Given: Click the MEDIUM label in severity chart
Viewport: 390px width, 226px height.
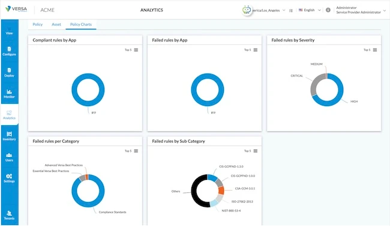Looking at the screenshot, I should pos(316,64).
